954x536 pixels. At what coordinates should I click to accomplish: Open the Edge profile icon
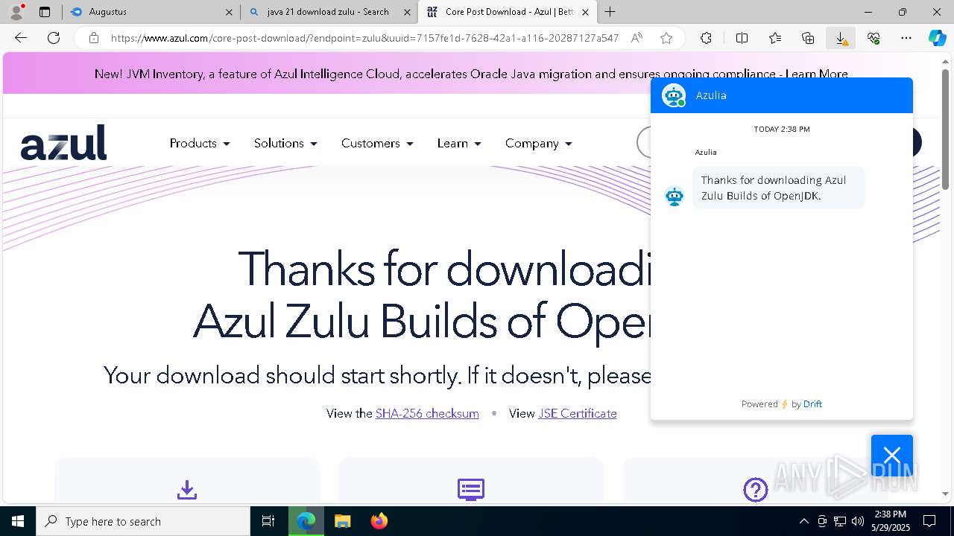[16, 12]
